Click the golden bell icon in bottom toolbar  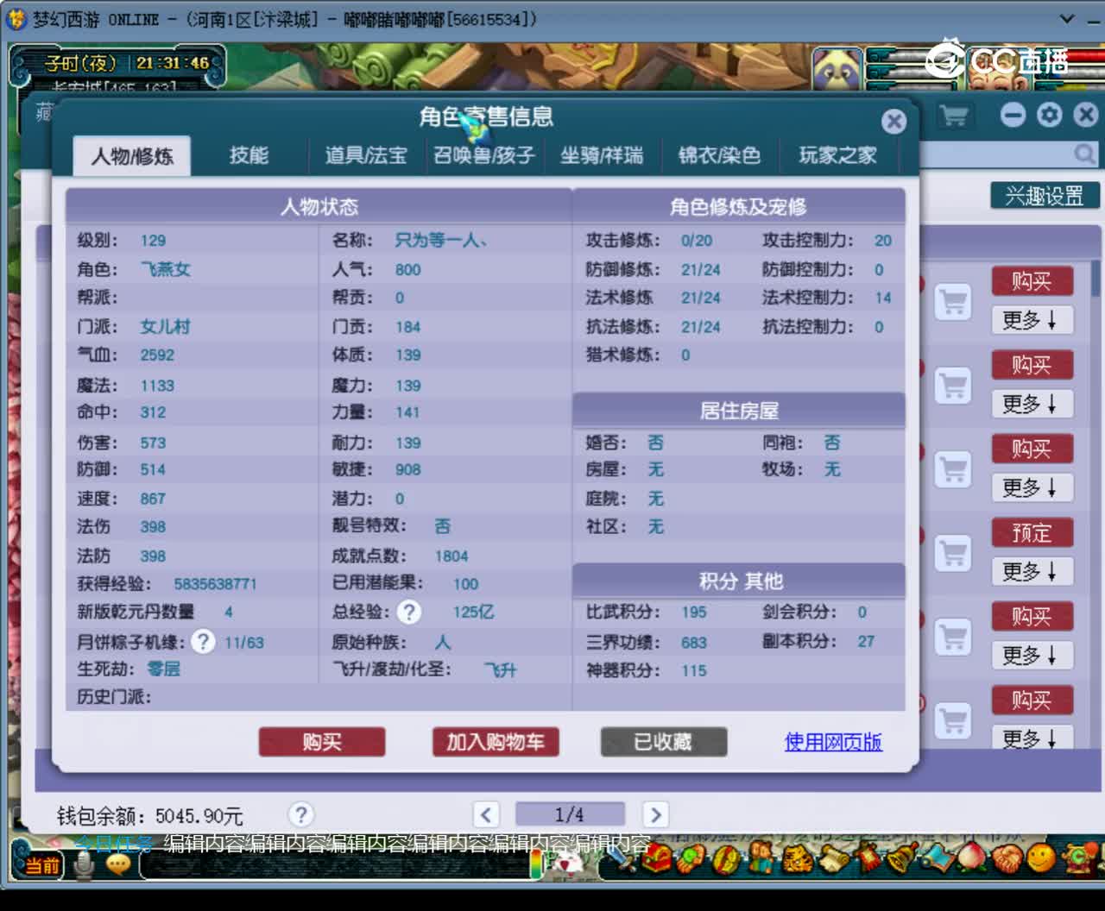point(902,858)
